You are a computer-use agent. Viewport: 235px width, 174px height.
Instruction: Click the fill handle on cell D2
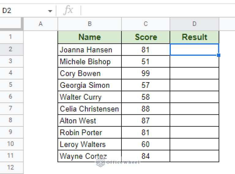click(219, 55)
